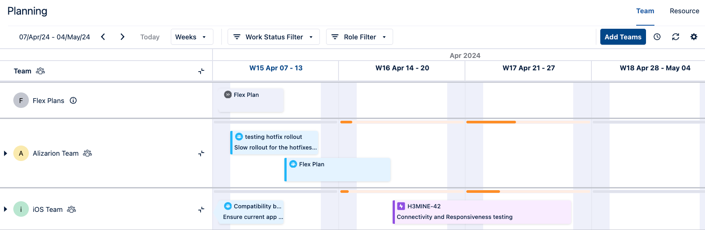Click the refresh sync icon

[x=676, y=37]
